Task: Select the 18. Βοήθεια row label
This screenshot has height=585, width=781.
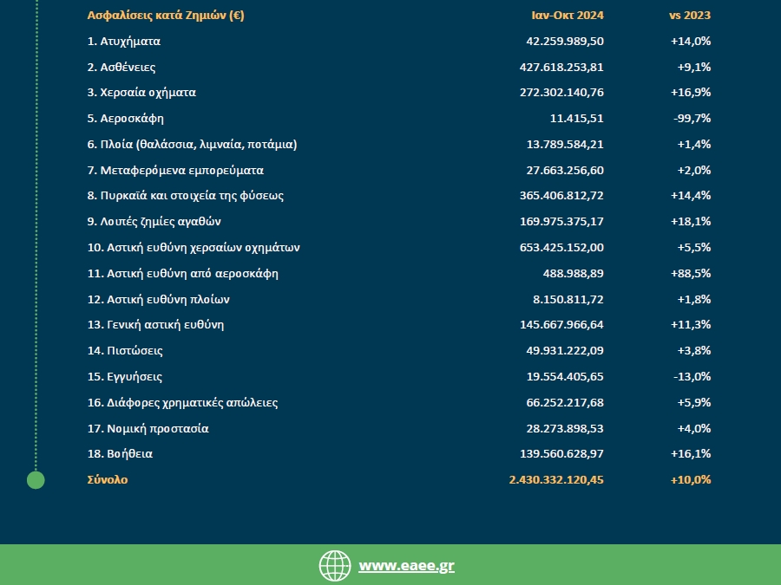Action: [x=120, y=453]
